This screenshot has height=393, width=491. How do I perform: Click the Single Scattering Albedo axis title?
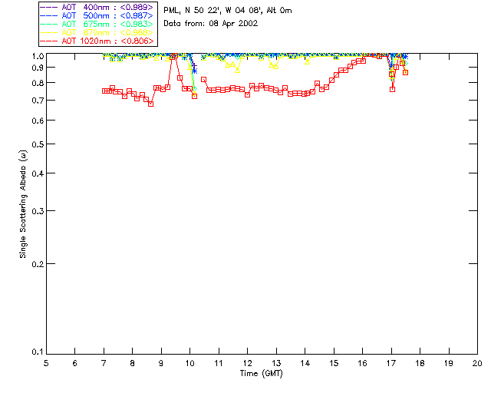tap(23, 204)
